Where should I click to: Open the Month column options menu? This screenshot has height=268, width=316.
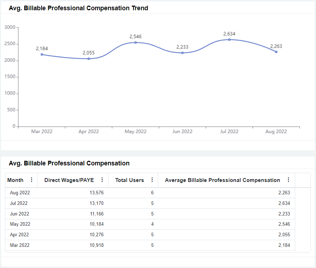tap(32, 180)
